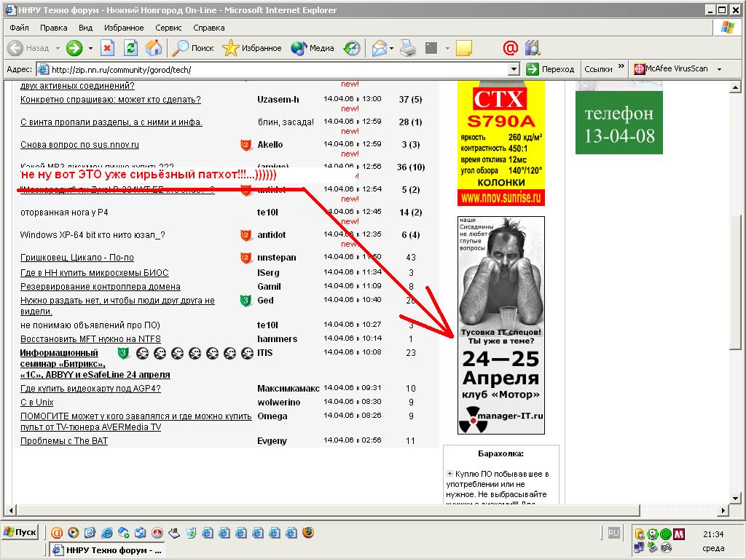
Task: Open Поиск (Search) in the toolbar
Action: (193, 48)
